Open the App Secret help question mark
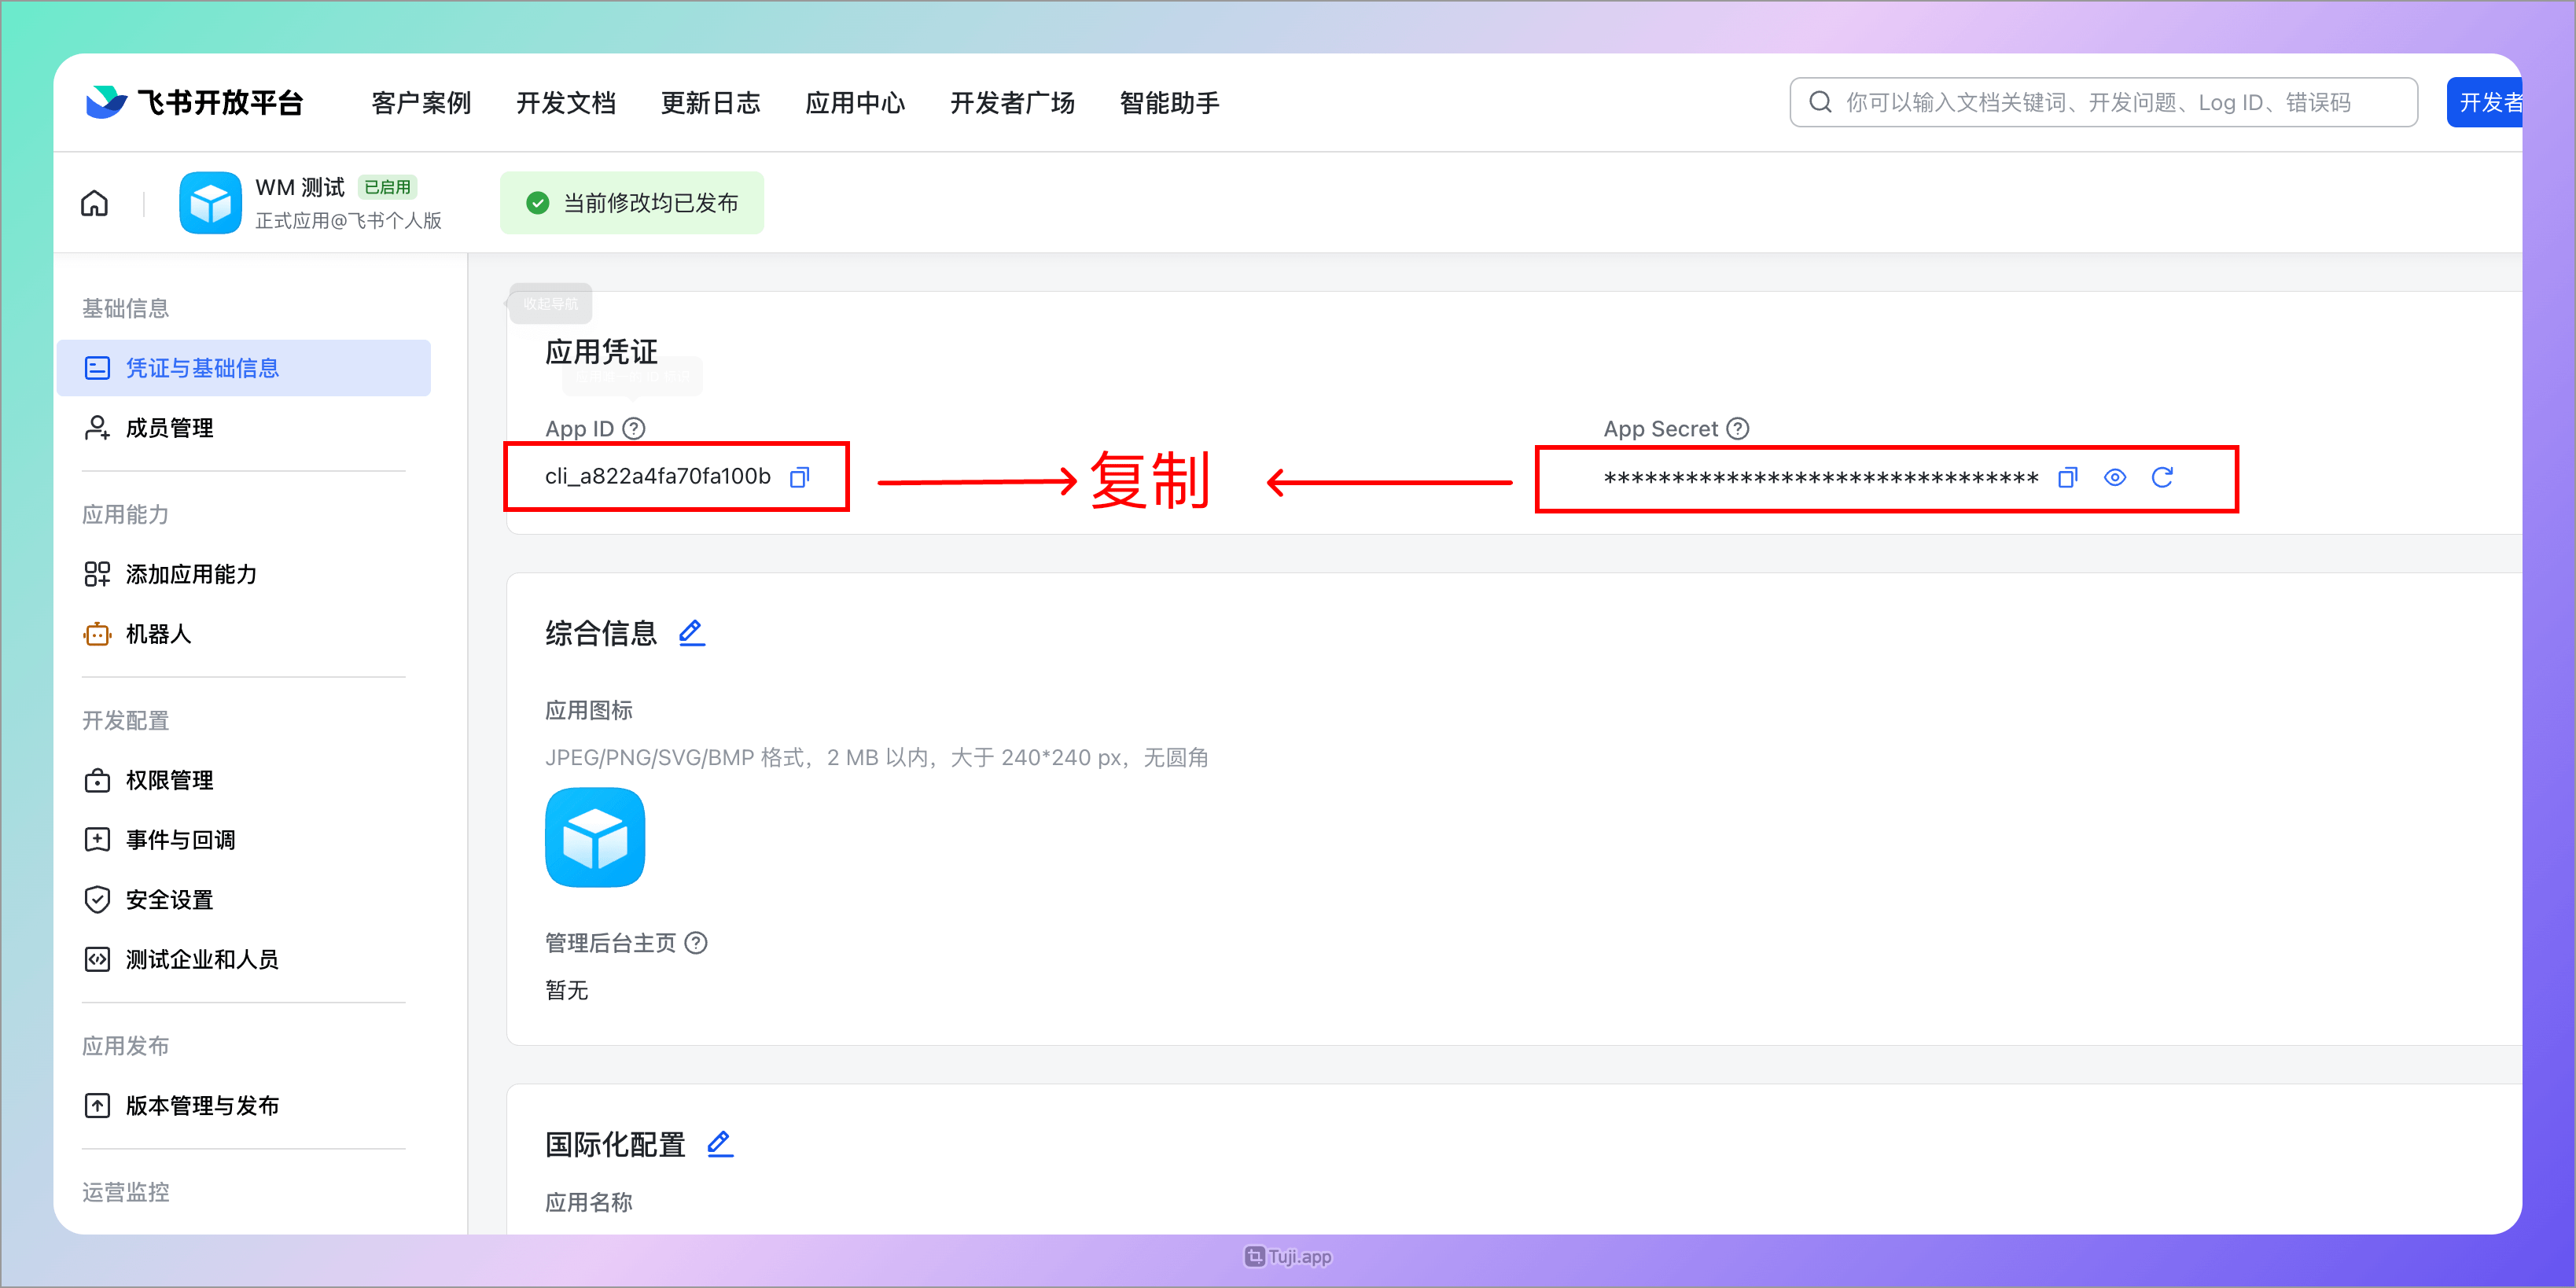Viewport: 2576px width, 1288px height. click(x=1738, y=428)
